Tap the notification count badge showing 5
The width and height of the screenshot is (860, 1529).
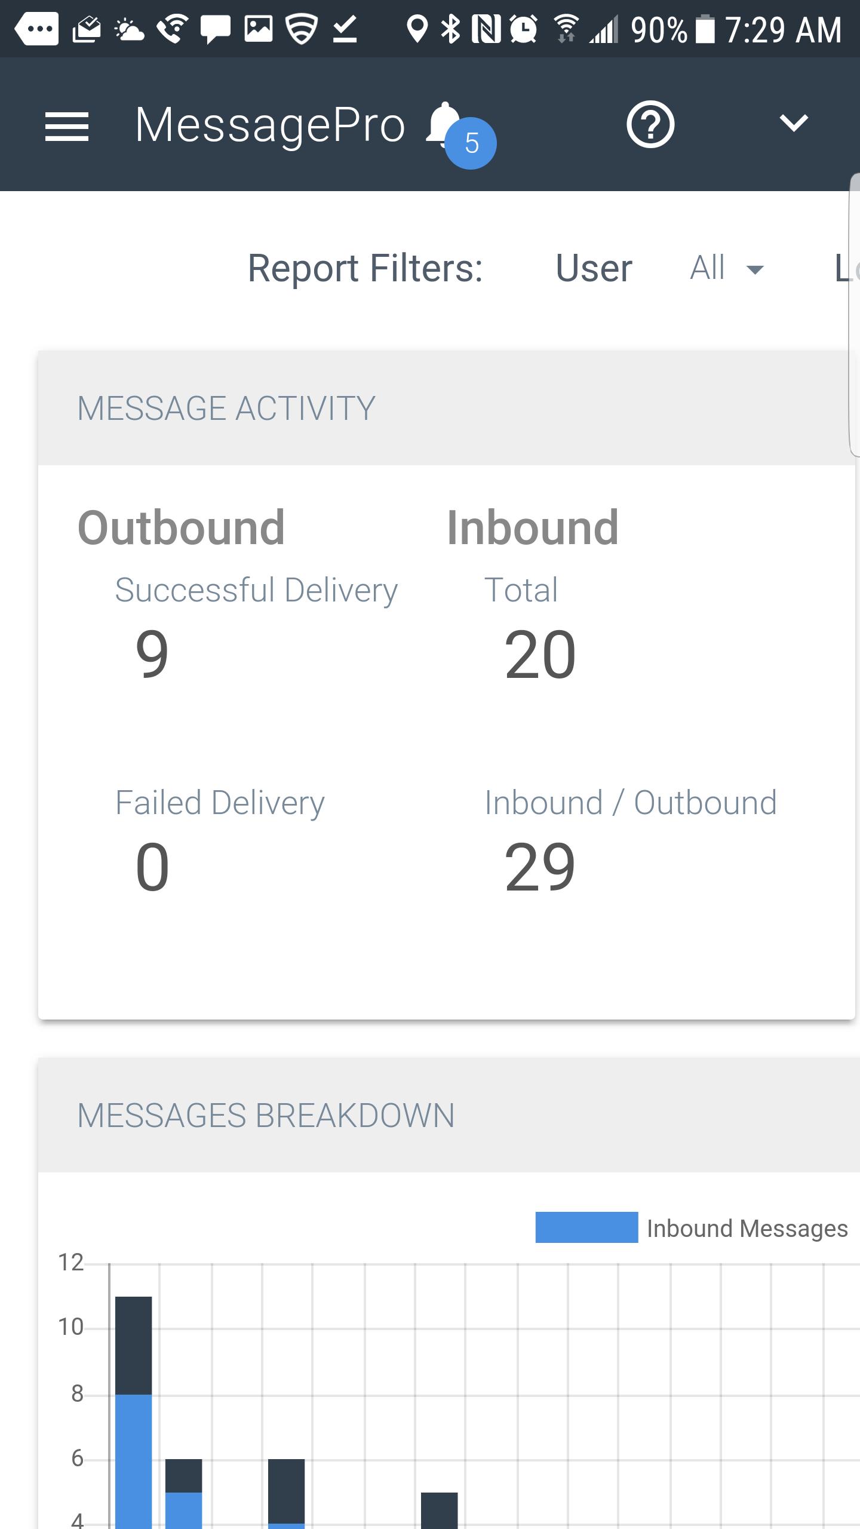tap(471, 144)
